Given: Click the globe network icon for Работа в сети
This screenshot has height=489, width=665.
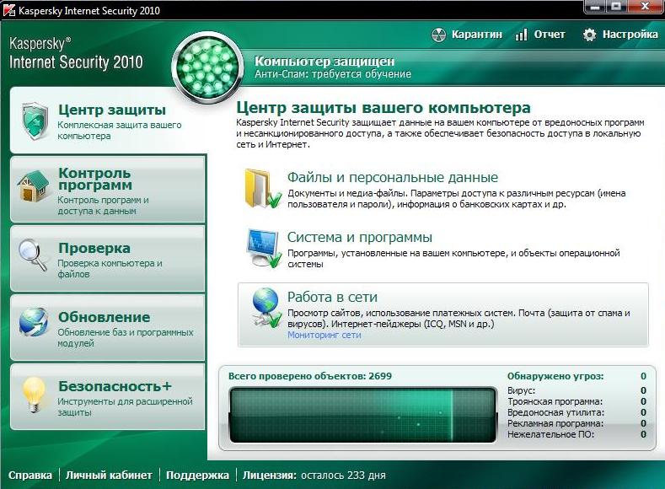Looking at the screenshot, I should pos(267,308).
